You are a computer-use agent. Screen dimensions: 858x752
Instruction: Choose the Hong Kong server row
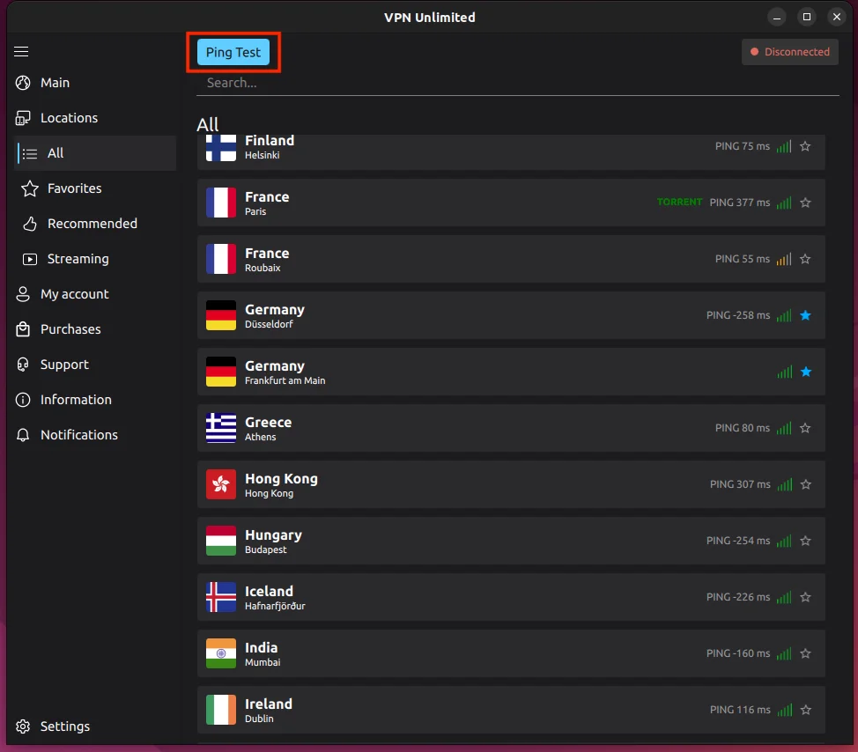(x=458, y=484)
